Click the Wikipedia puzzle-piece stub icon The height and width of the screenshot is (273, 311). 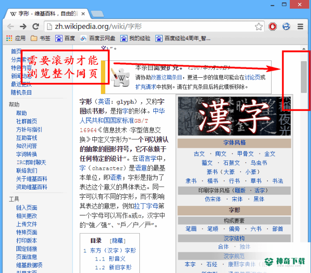pos(120,77)
